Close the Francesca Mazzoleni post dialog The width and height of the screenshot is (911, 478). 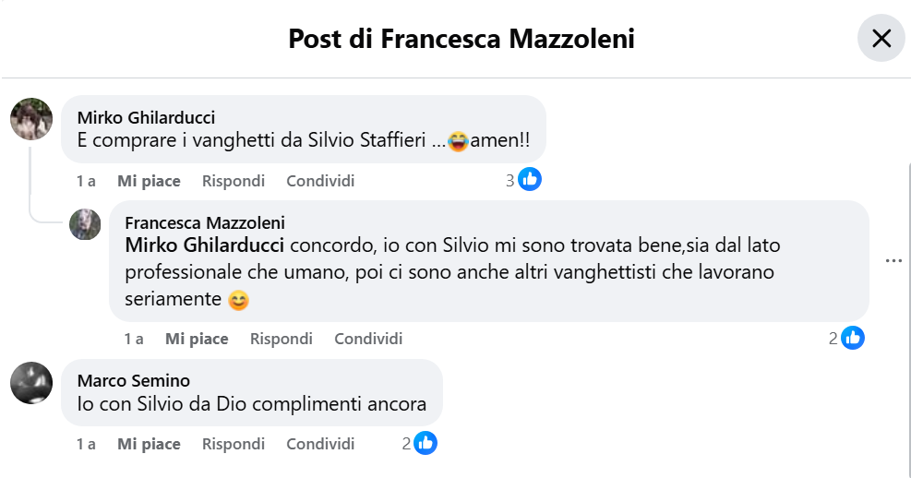[881, 39]
